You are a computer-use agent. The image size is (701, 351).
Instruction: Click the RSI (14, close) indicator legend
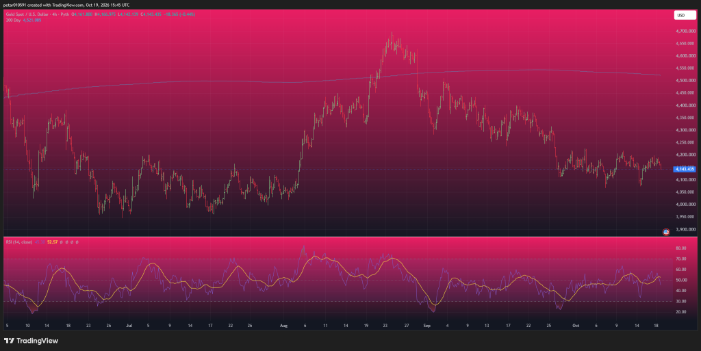click(x=18, y=242)
